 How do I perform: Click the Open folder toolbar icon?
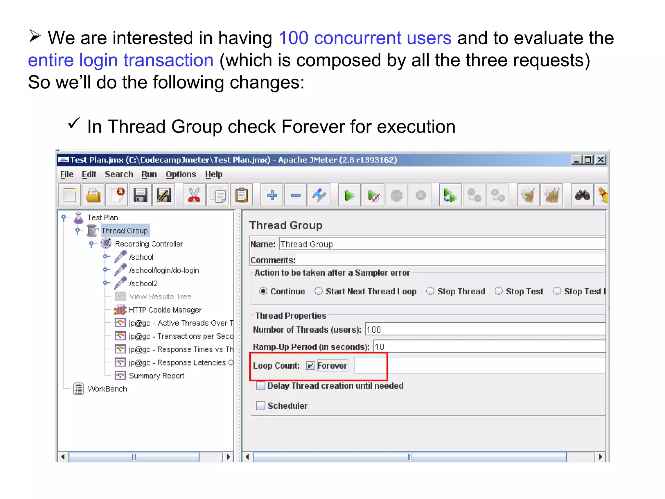click(94, 196)
